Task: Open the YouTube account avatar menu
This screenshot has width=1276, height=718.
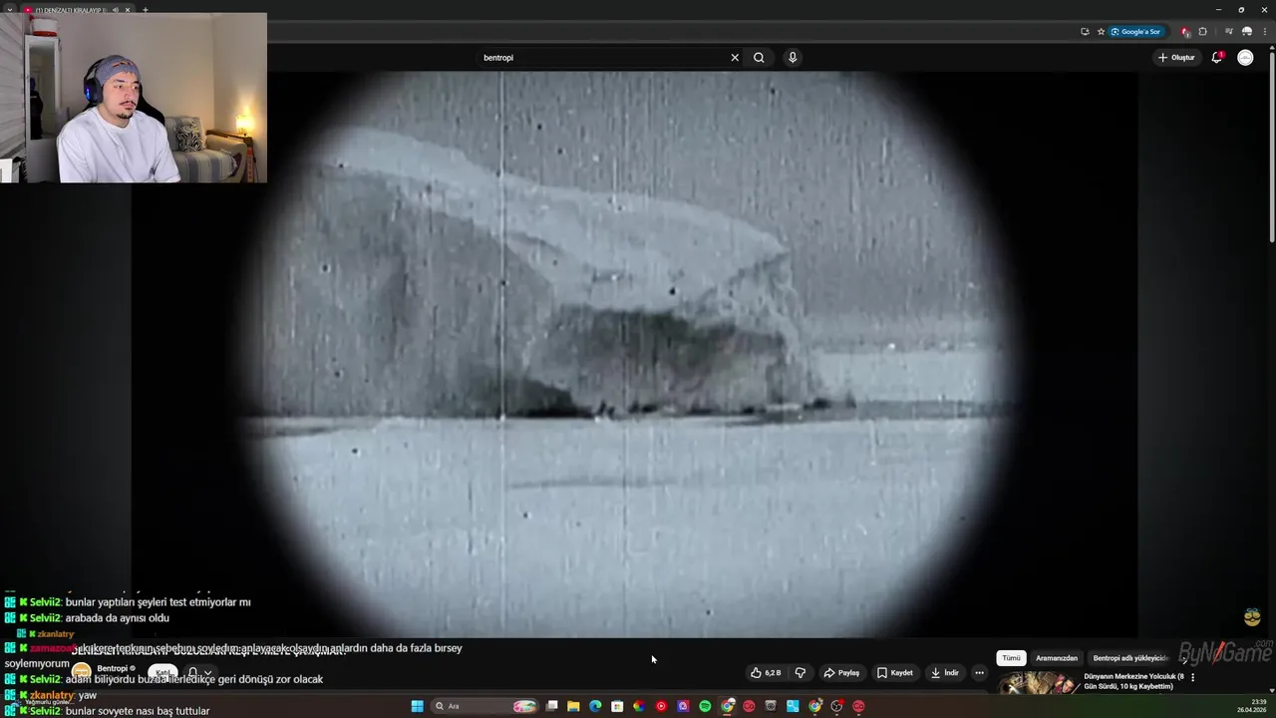Action: click(x=1245, y=58)
